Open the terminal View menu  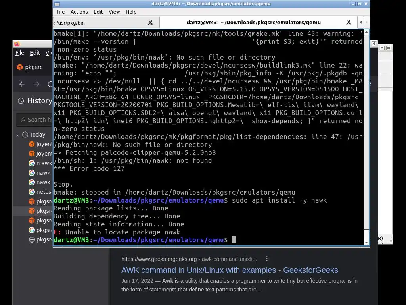point(114,12)
